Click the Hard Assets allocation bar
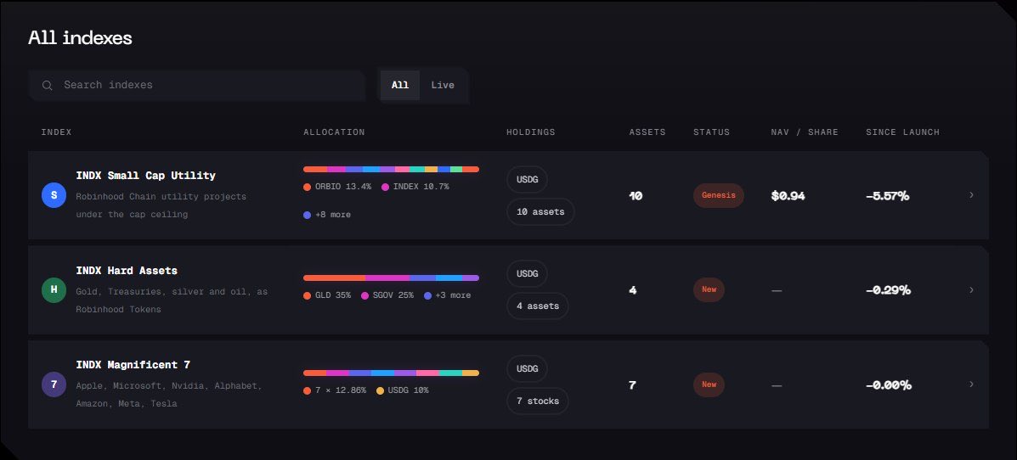The width and height of the screenshot is (1017, 460). (391, 278)
